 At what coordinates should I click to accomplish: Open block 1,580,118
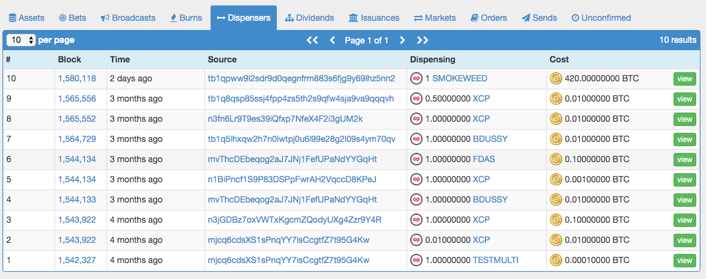pyautogui.click(x=77, y=78)
